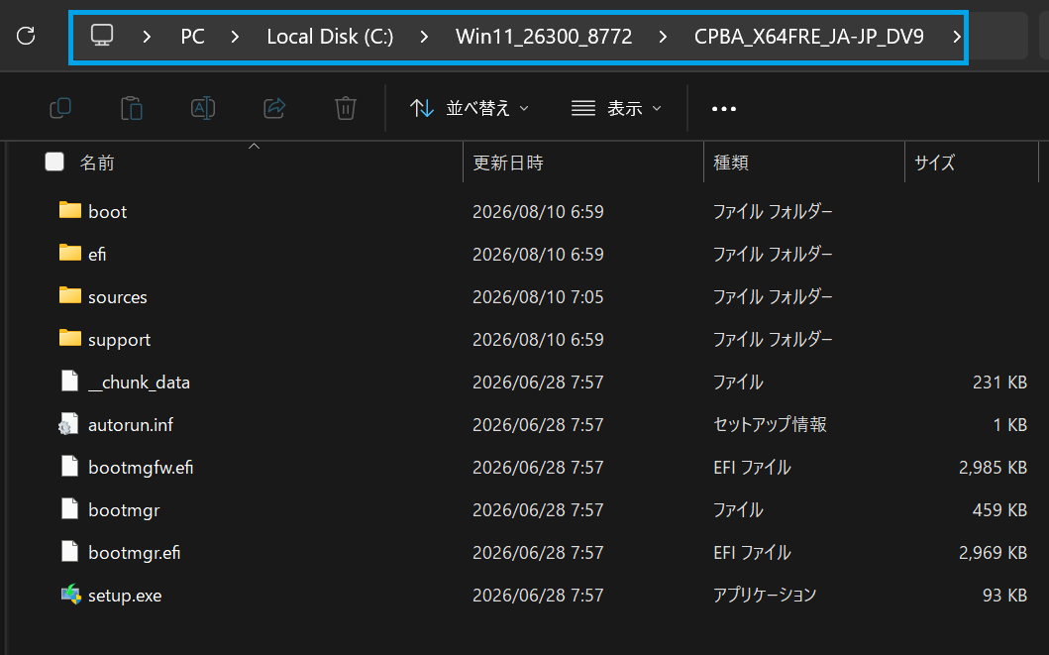Click the セットアップ情報 type cell
Image resolution: width=1049 pixels, height=655 pixels.
[770, 425]
